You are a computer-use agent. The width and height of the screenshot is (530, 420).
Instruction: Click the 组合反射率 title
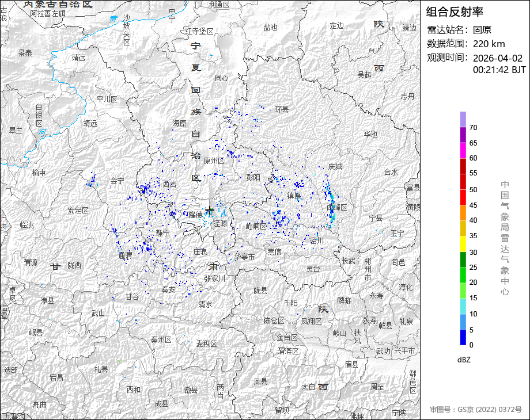(455, 12)
